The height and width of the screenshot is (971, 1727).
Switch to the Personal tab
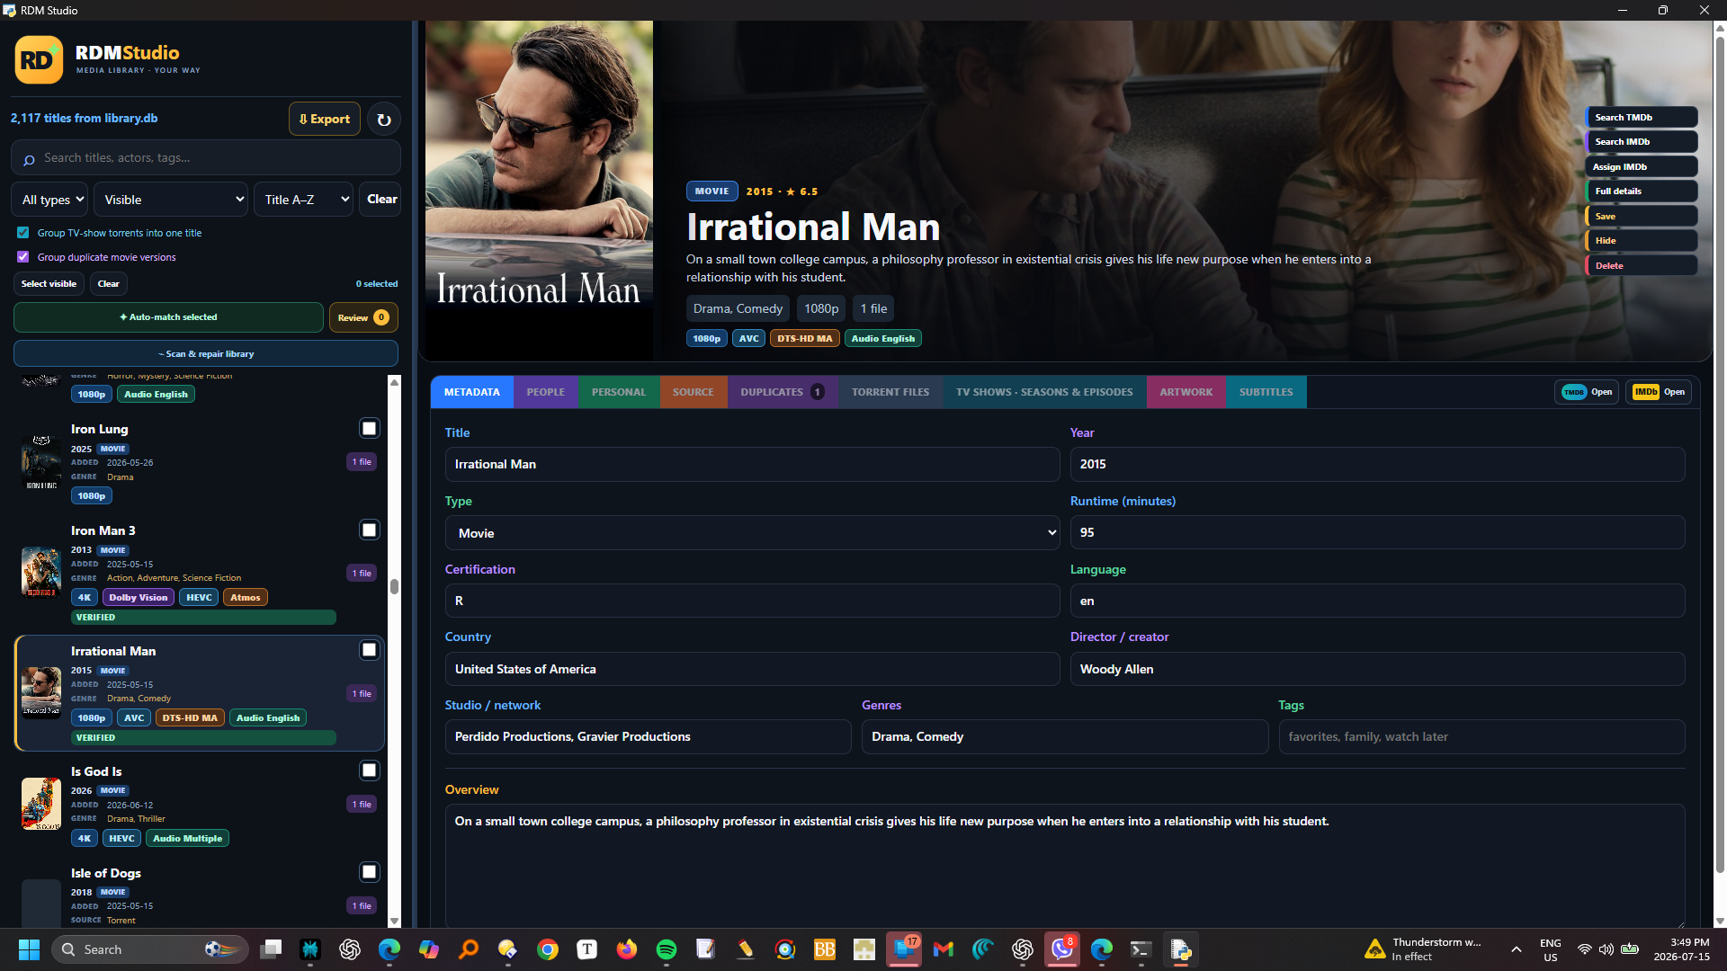coord(619,392)
